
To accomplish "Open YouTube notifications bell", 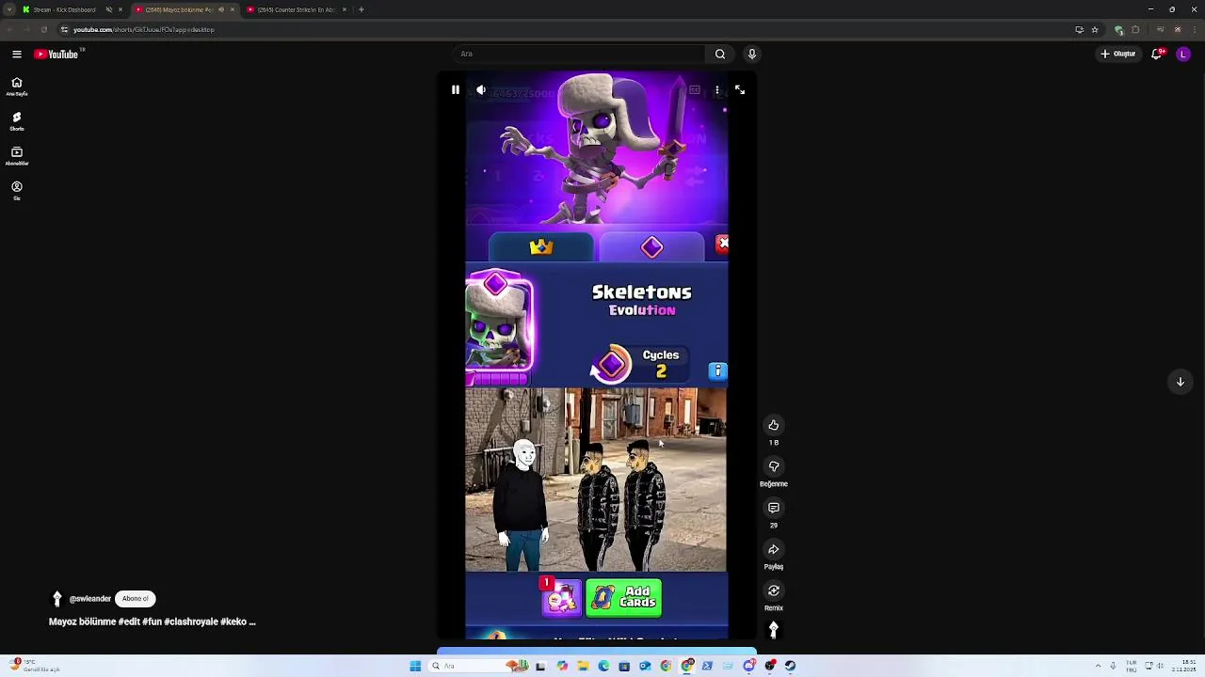I will pyautogui.click(x=1157, y=54).
